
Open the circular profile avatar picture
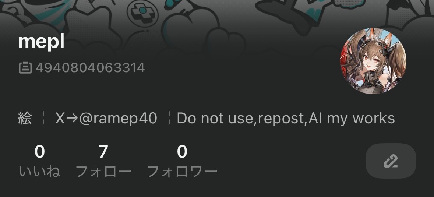(x=373, y=61)
